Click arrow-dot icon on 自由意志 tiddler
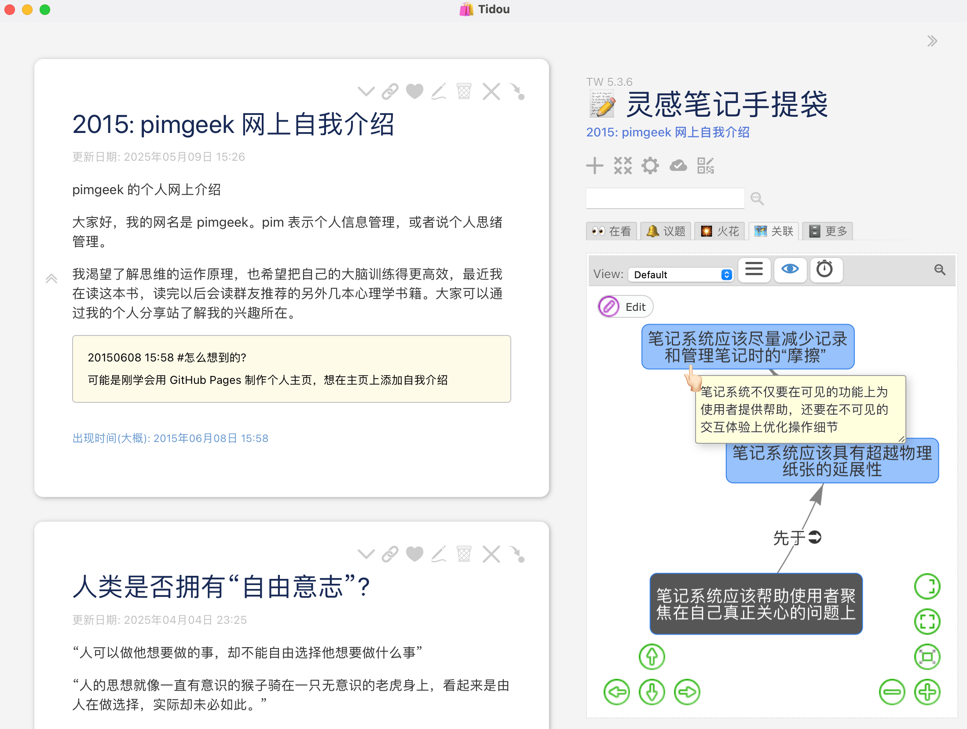This screenshot has width=967, height=729. tap(516, 554)
